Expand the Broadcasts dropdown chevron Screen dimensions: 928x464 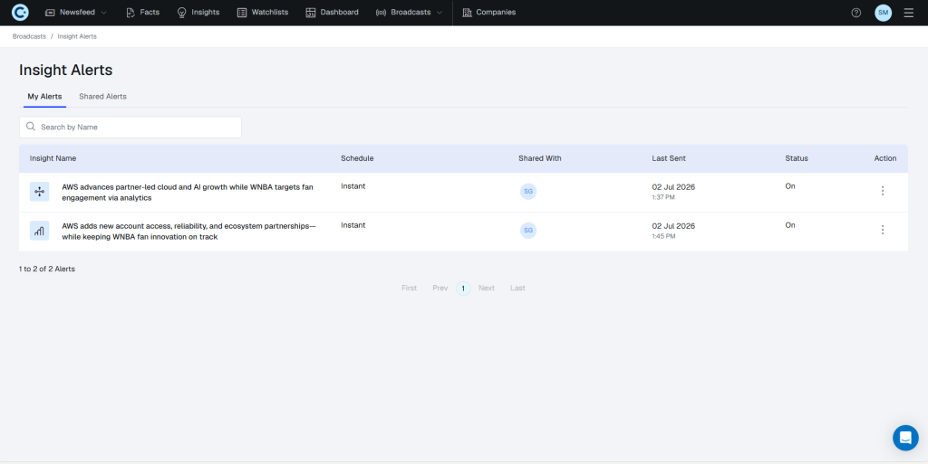pyautogui.click(x=440, y=13)
